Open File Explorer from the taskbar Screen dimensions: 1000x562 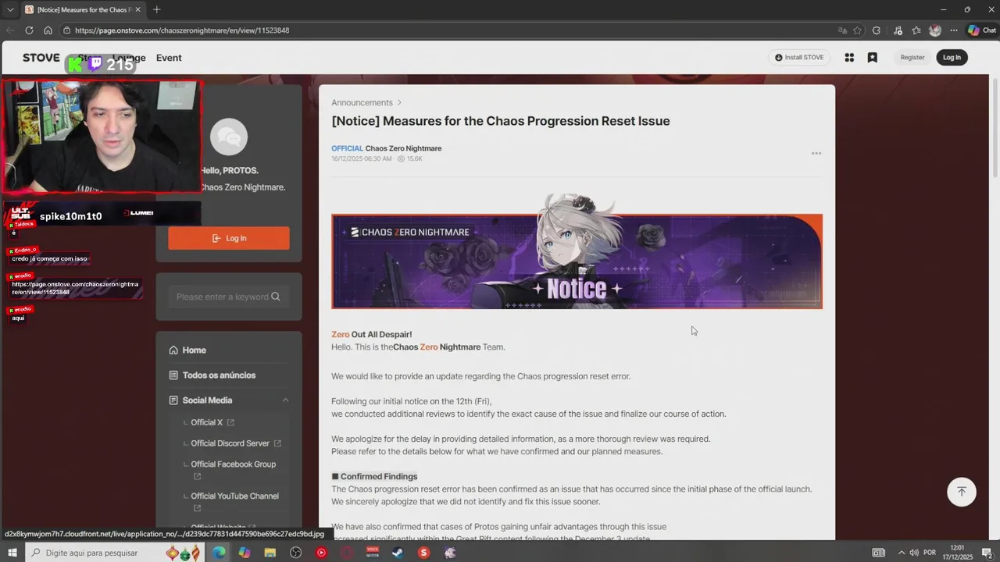[270, 553]
